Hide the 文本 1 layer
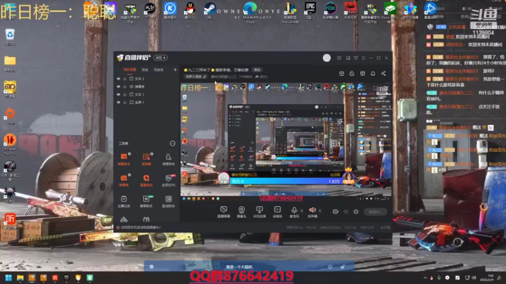 coord(118,94)
